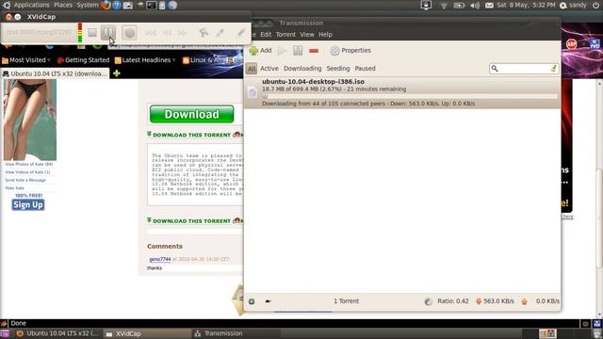603x339 pixels.
Task: Open the Help icon in the top panel
Action: [x=117, y=5]
